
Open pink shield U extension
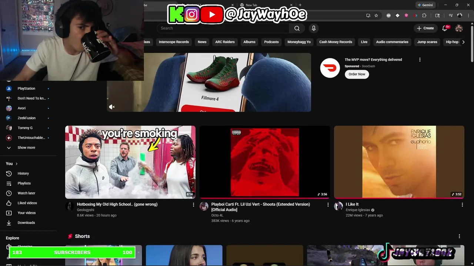pyautogui.click(x=406, y=16)
